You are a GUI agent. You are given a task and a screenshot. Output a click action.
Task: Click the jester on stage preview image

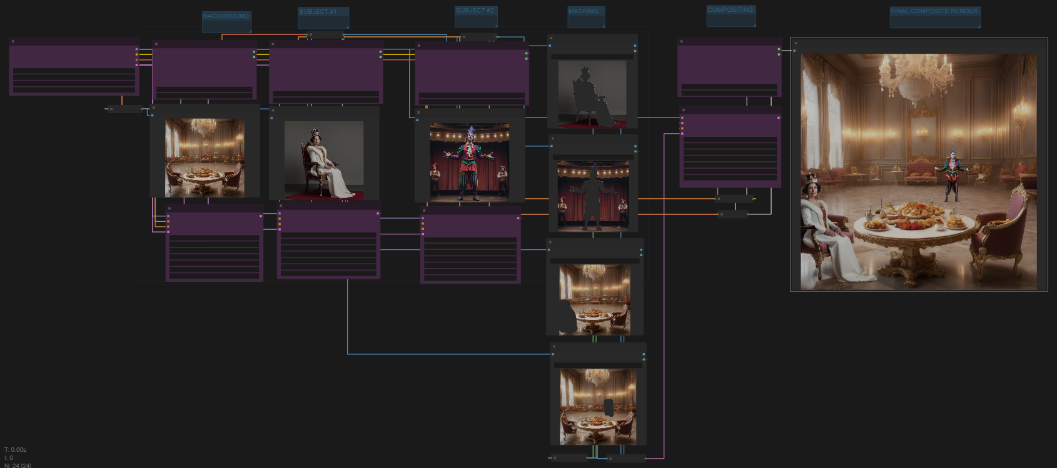[470, 162]
